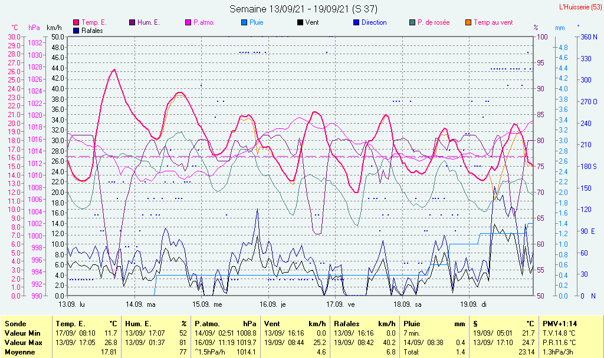The width and height of the screenshot is (604, 358).
Task: Click the chart title 'Semaine 13/09/21 - 19/09/21 (S 37)'
Action: click(304, 9)
